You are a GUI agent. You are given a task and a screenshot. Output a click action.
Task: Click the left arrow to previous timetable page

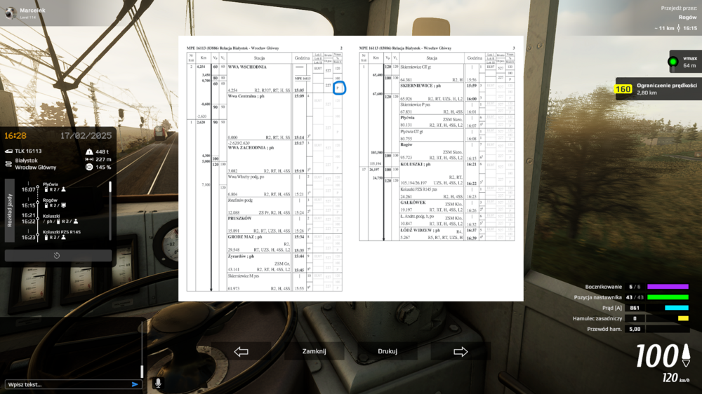pyautogui.click(x=241, y=352)
